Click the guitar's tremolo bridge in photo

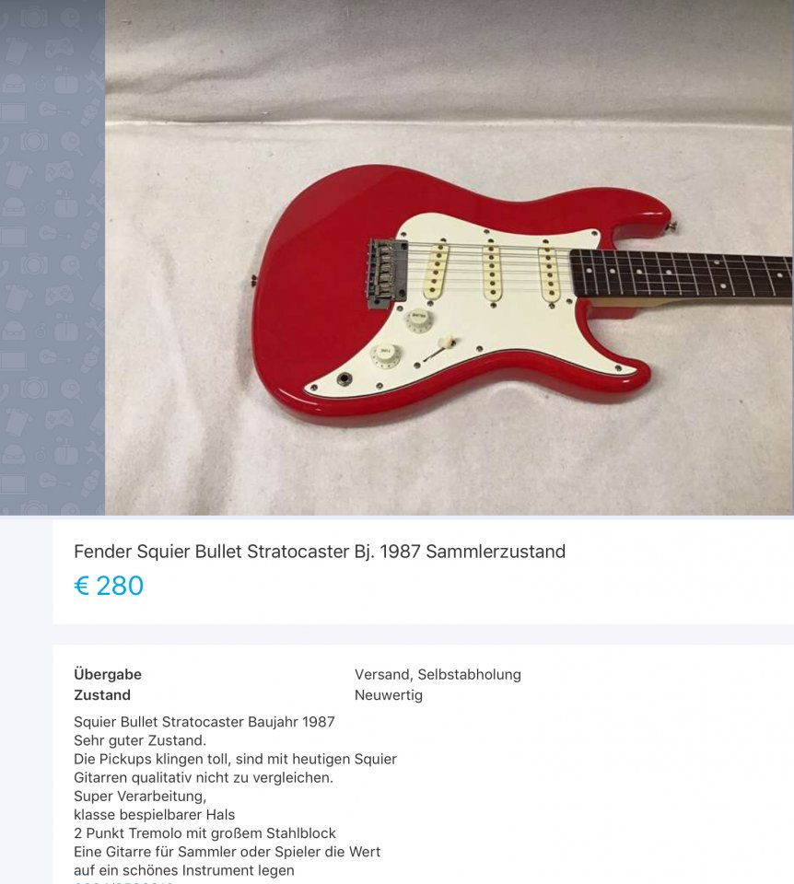pos(388,273)
